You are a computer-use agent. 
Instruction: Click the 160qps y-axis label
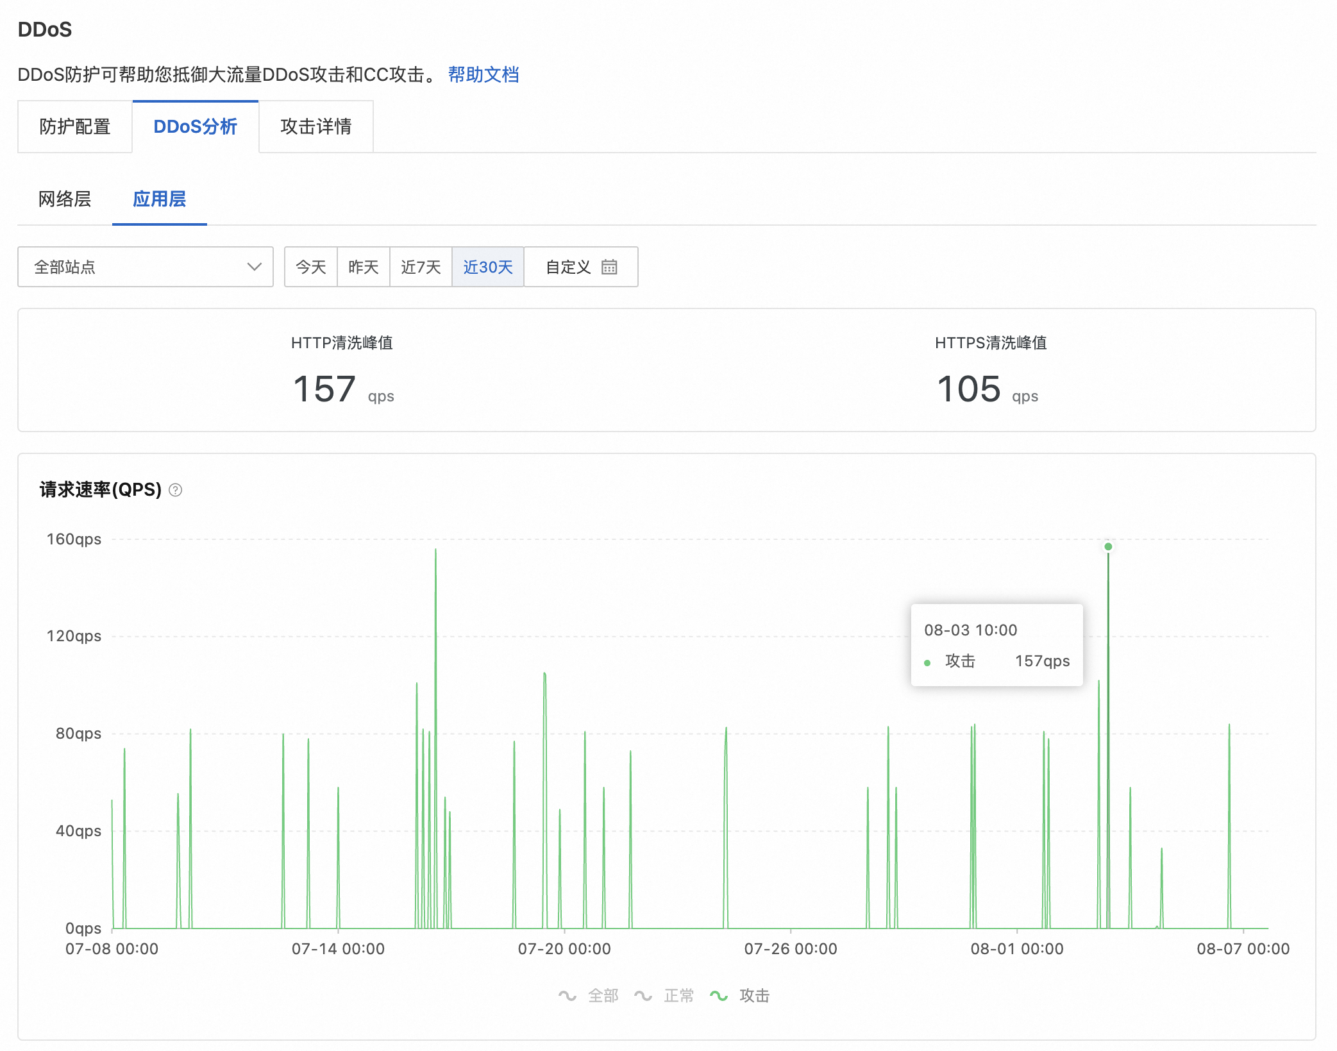tap(74, 539)
